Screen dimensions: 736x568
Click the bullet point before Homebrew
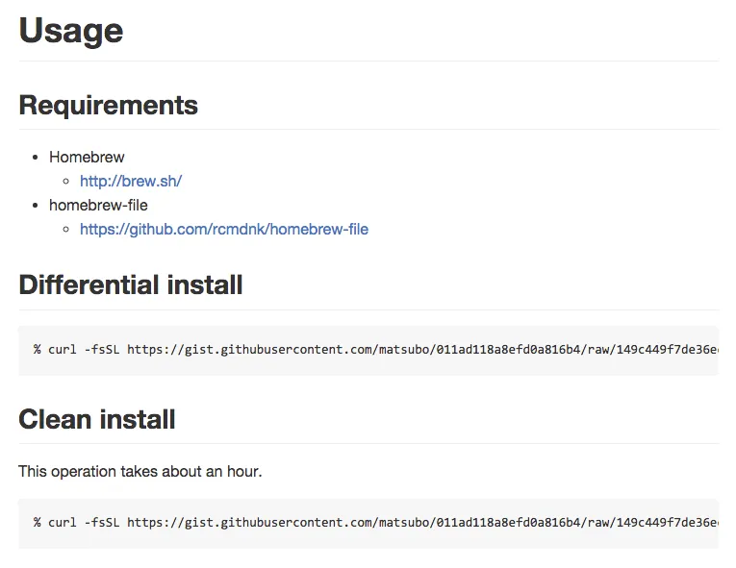[37, 157]
